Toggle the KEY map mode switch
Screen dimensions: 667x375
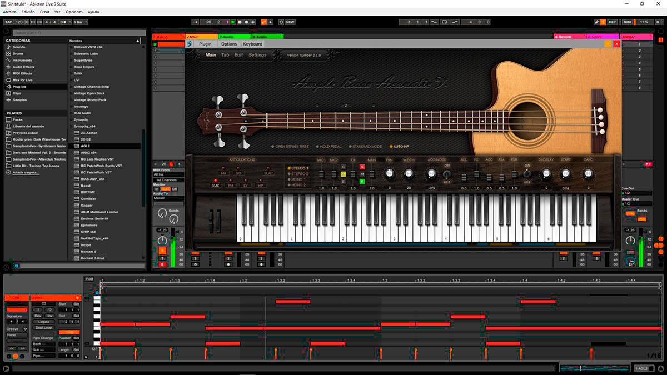tap(612, 22)
